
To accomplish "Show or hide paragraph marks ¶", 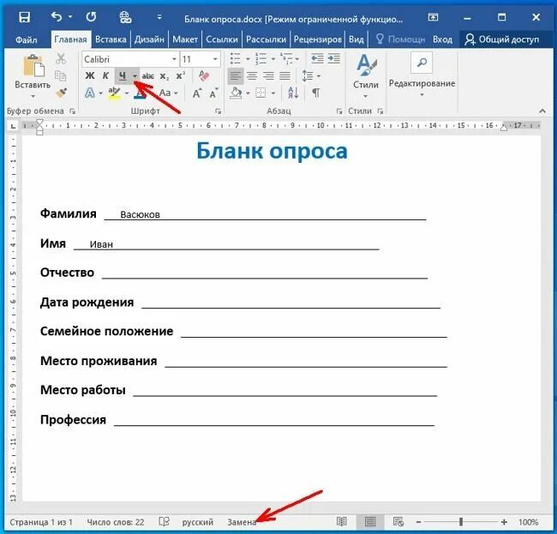I will tap(316, 93).
